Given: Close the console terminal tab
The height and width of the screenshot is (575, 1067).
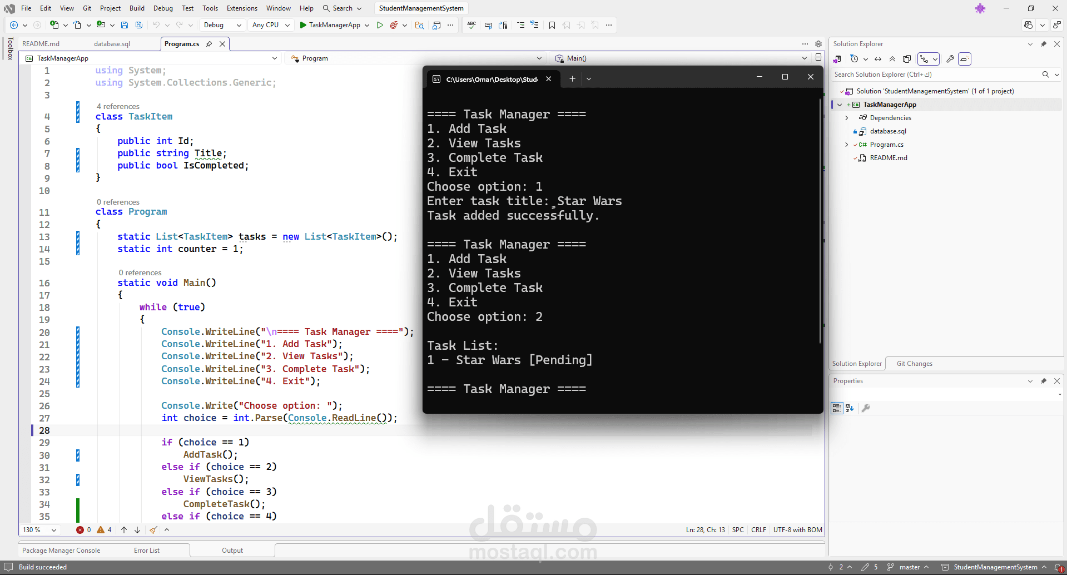Looking at the screenshot, I should (x=549, y=79).
